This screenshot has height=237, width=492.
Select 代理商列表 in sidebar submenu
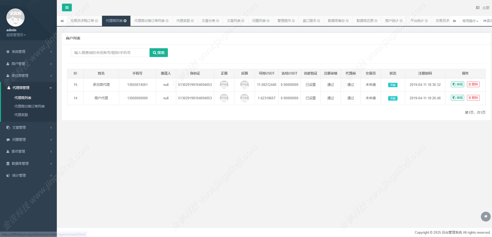tap(23, 98)
